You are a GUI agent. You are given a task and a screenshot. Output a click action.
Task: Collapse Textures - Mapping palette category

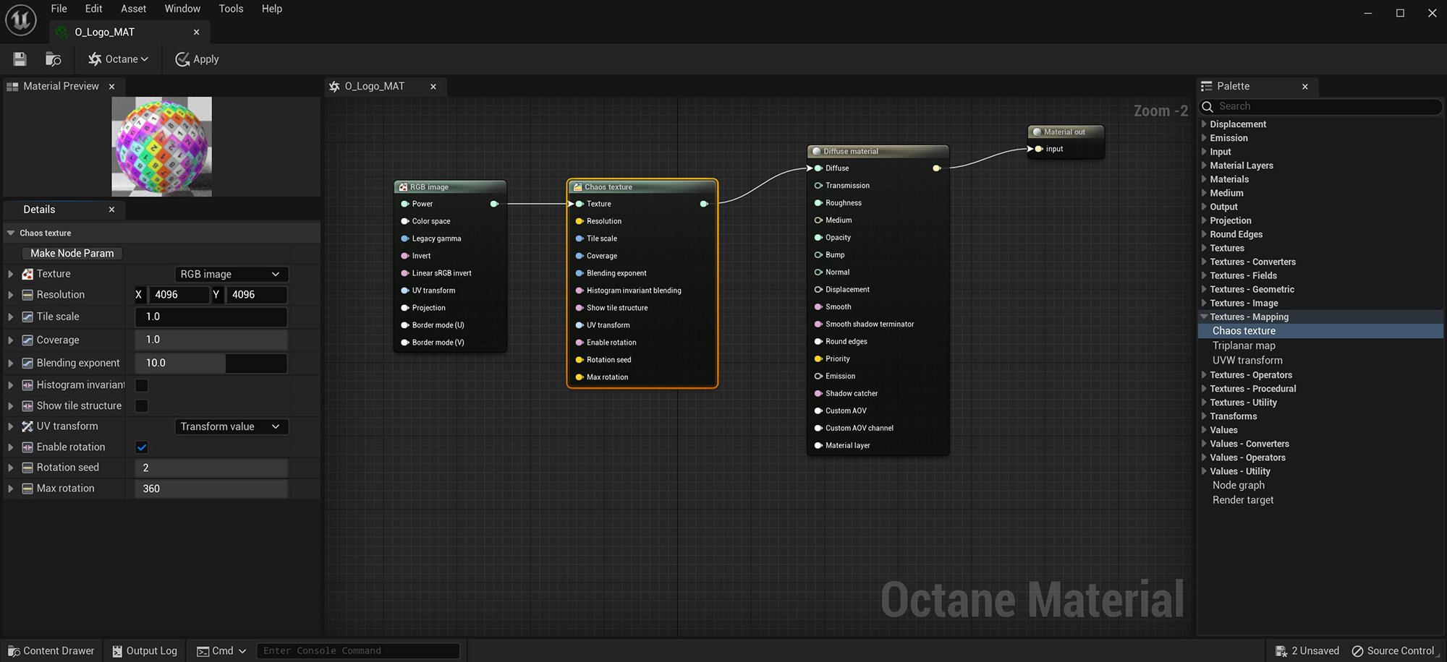tap(1204, 317)
